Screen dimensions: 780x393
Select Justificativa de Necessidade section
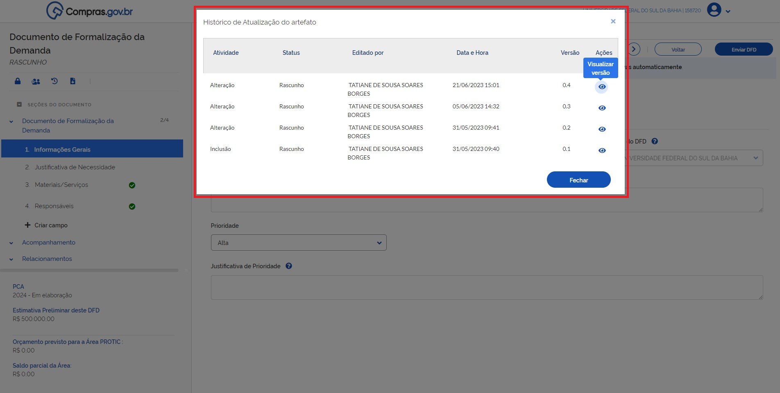tap(75, 167)
